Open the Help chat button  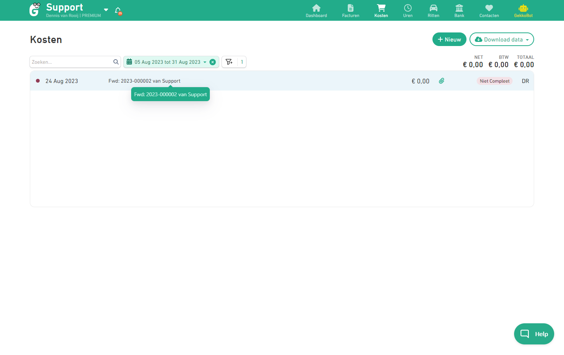(x=534, y=334)
